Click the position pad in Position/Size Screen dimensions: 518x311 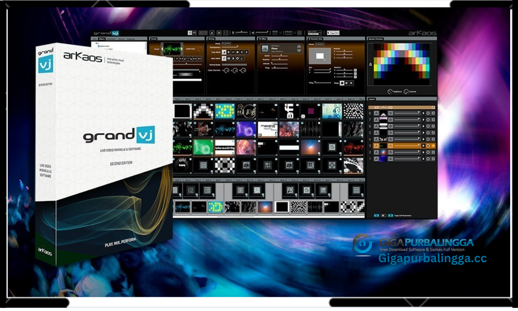click(x=320, y=56)
